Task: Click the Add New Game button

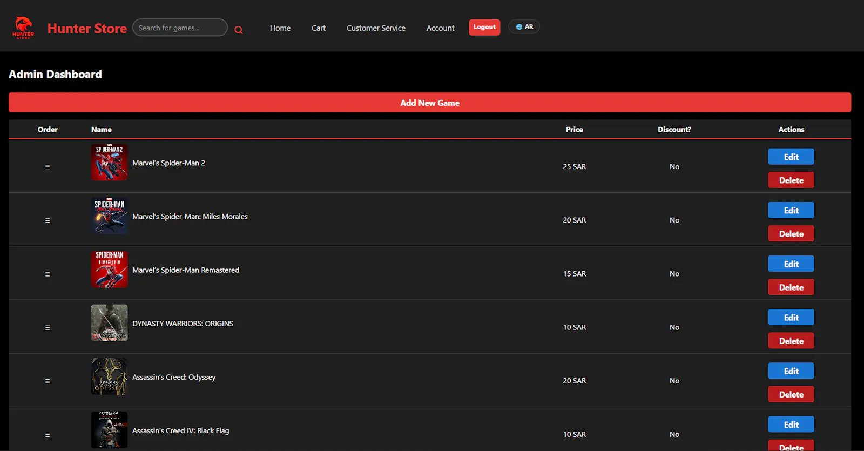Action: point(430,103)
